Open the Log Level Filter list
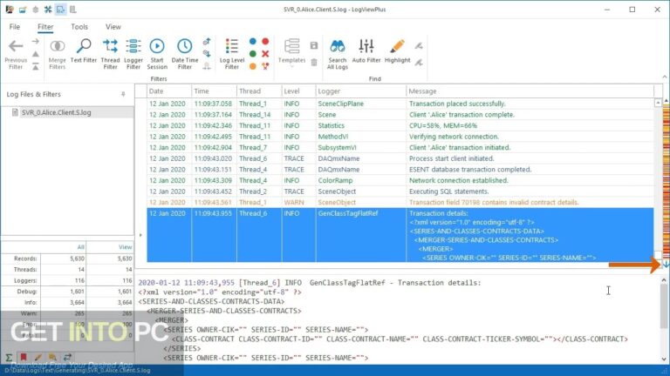Screen dimensions: 670x376 click(x=231, y=54)
